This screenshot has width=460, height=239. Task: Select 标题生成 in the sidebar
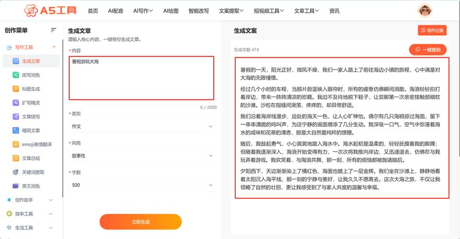click(x=31, y=89)
